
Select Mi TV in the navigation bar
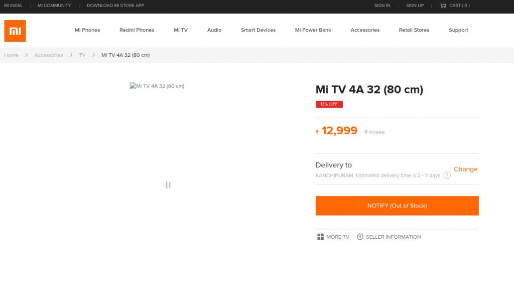(x=181, y=30)
